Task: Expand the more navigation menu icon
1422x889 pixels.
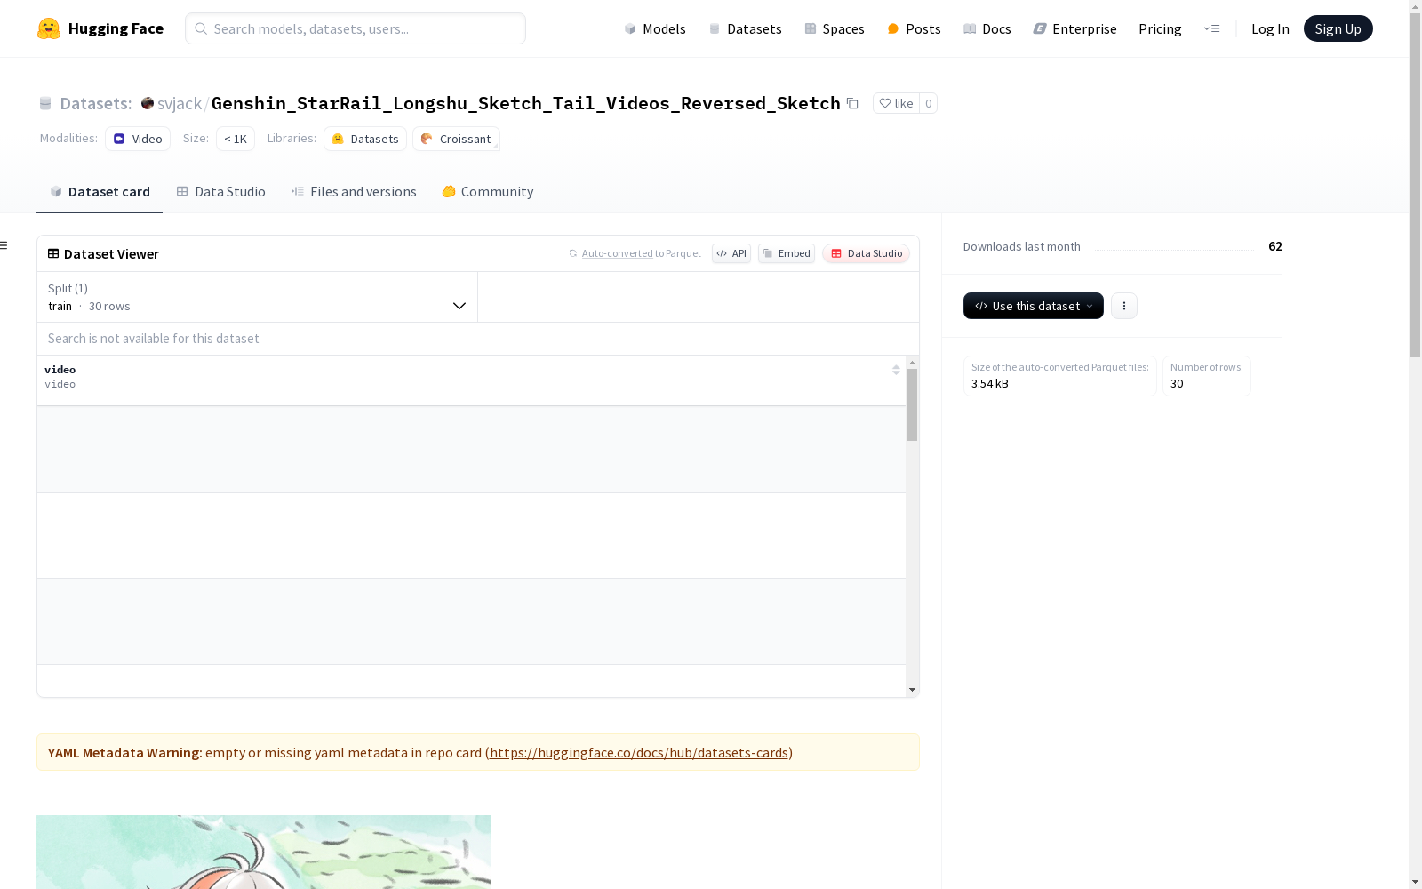Action: click(1211, 28)
